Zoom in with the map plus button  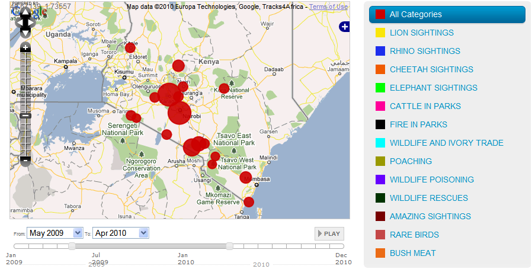click(25, 47)
